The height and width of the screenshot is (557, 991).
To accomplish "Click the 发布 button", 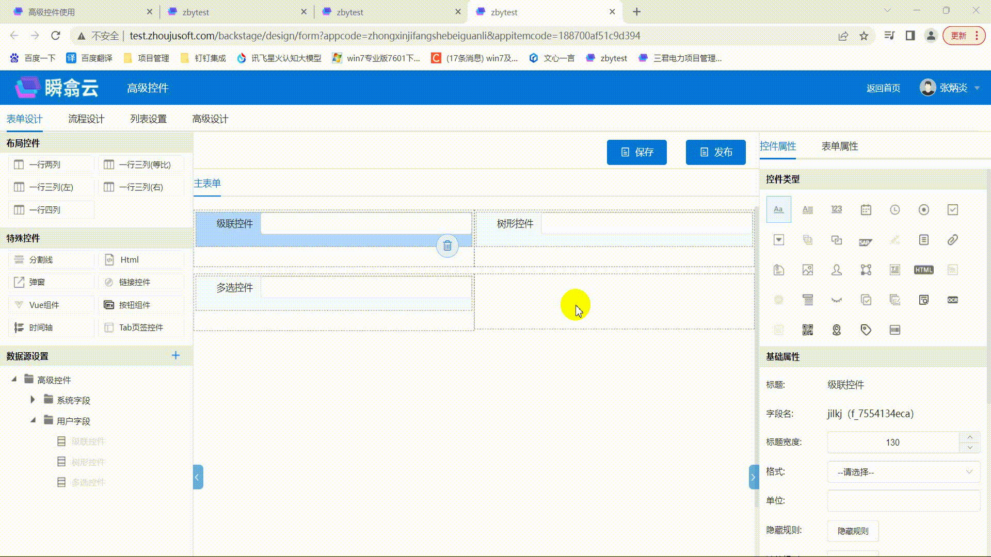I will pos(715,152).
